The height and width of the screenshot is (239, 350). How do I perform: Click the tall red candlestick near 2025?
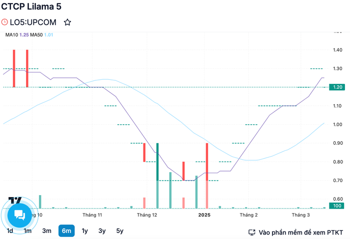[207, 162]
